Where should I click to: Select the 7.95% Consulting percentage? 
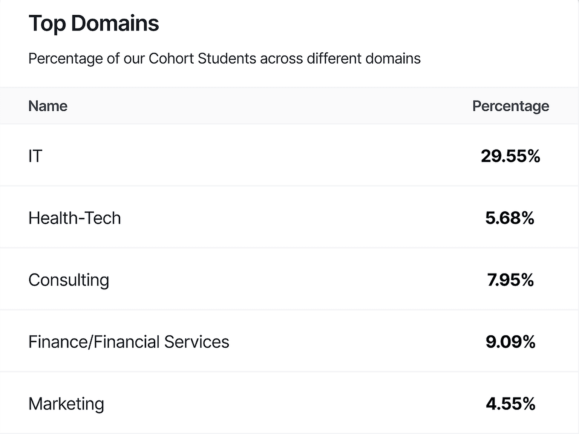pyautogui.click(x=510, y=280)
